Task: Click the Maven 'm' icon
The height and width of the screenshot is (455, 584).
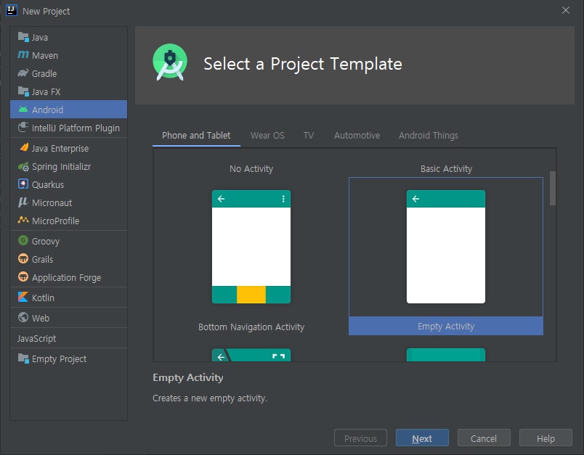Action: (x=23, y=55)
